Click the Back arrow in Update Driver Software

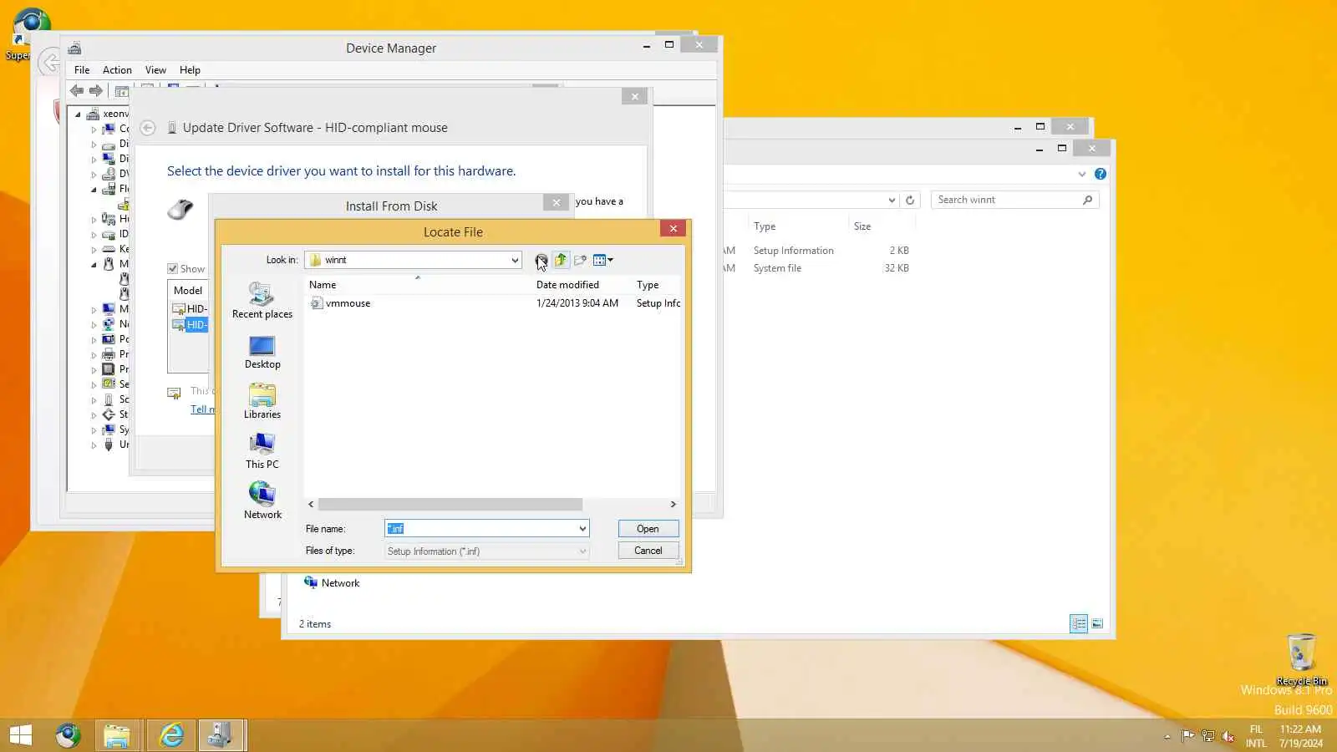148,128
